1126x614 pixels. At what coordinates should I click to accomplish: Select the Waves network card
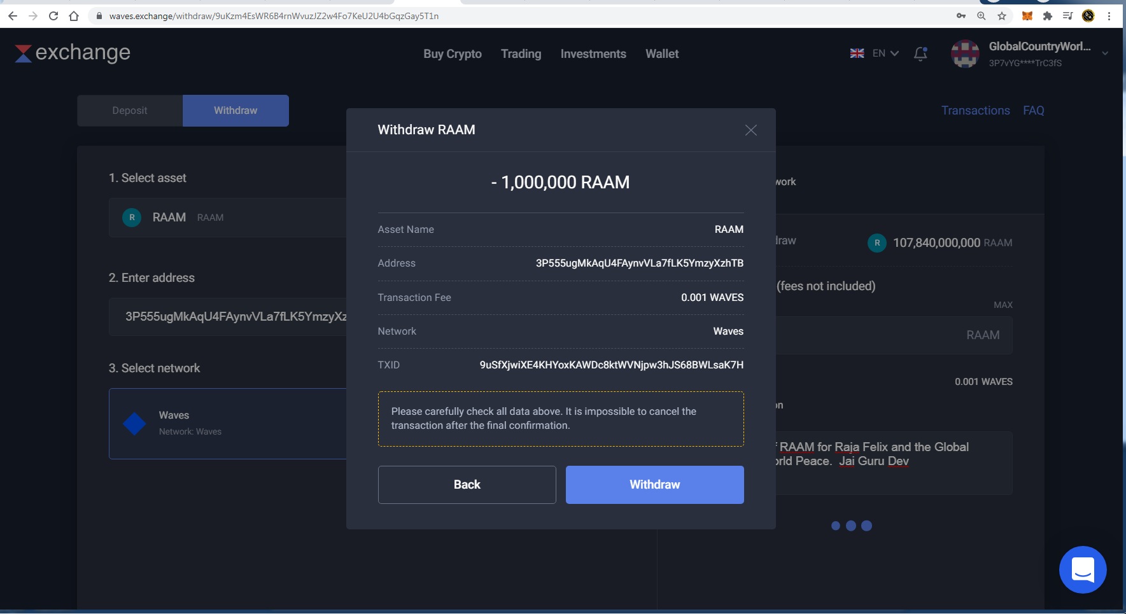228,424
